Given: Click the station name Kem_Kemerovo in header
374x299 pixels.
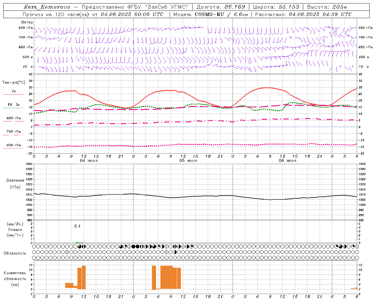Looking at the screenshot, I should pos(47,7).
